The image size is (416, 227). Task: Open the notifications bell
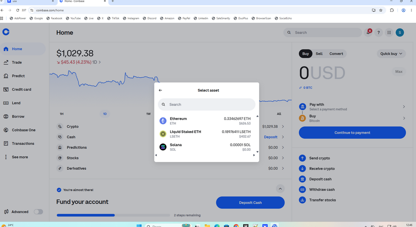point(368,33)
